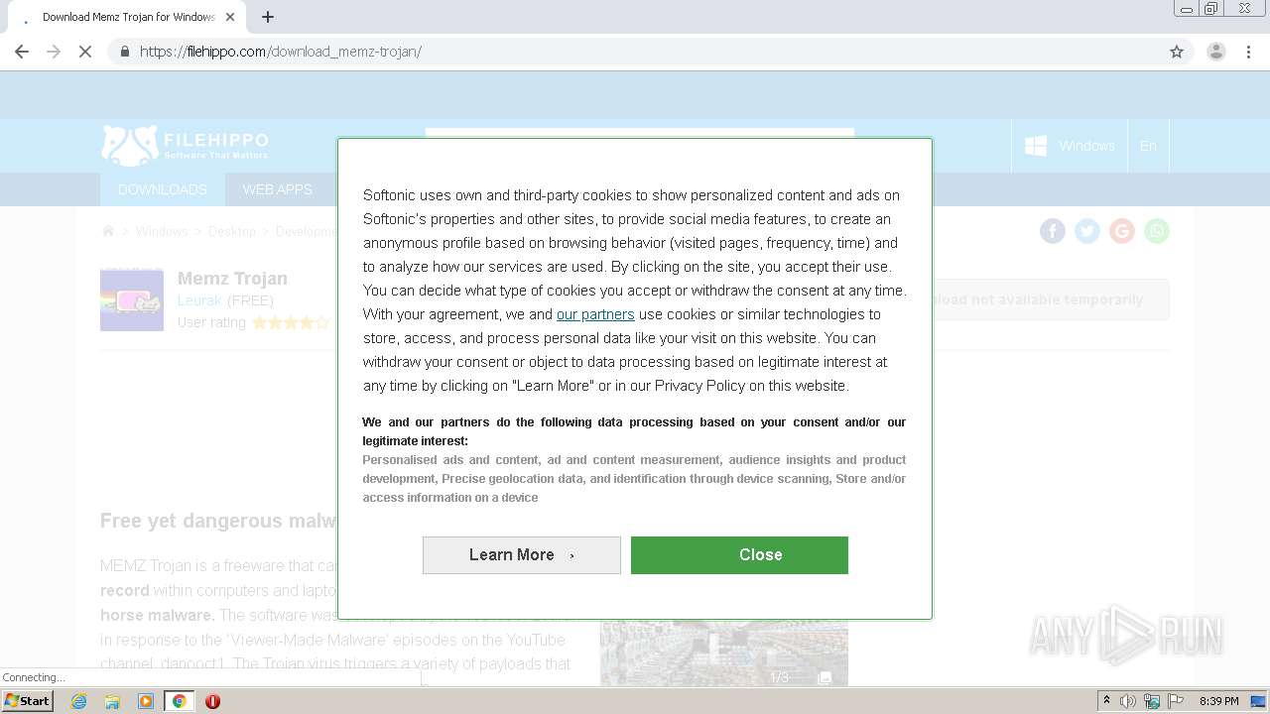
Task: Click the browser forward arrow
Action: pos(54,52)
